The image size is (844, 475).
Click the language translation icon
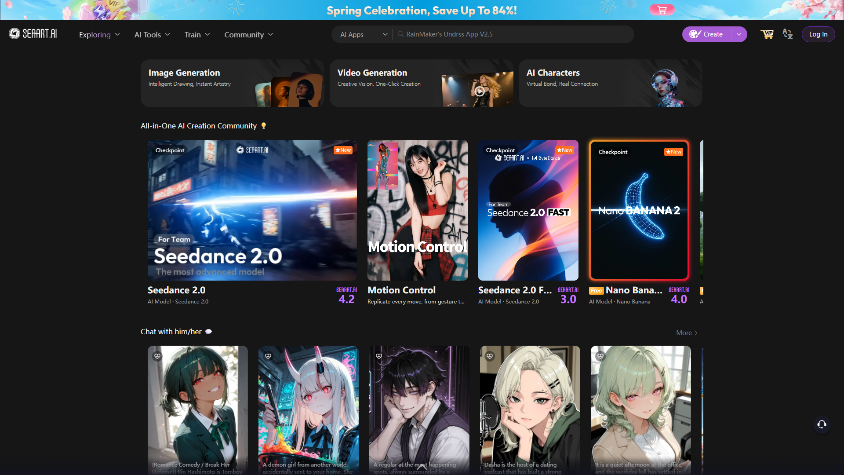[x=788, y=34]
